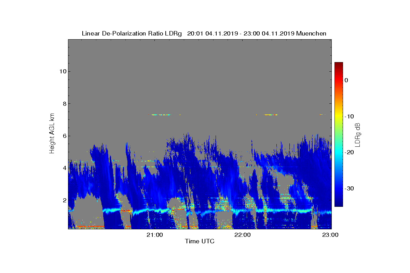Screen dimensions: 410x273
Task: Click the 'LDRg dB' colorbar label
Action: [358, 134]
